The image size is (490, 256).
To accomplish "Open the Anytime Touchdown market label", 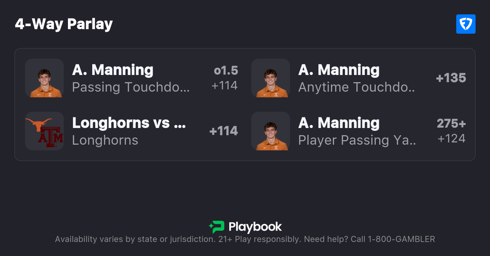I will tap(357, 87).
